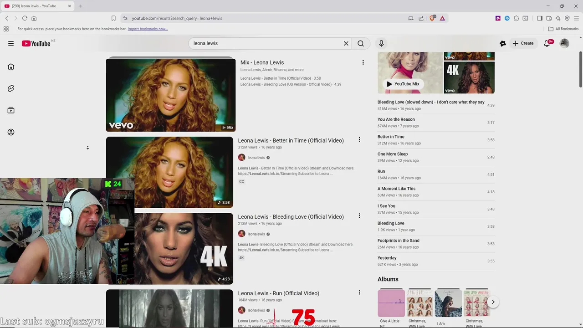Image resolution: width=583 pixels, height=328 pixels.
Task: Open Subscriptions in the left sidebar
Action: pos(11,110)
